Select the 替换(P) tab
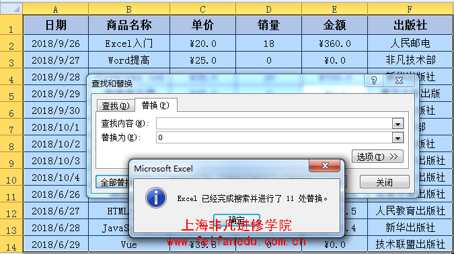Viewport: 454px width, 254px height. [x=155, y=105]
